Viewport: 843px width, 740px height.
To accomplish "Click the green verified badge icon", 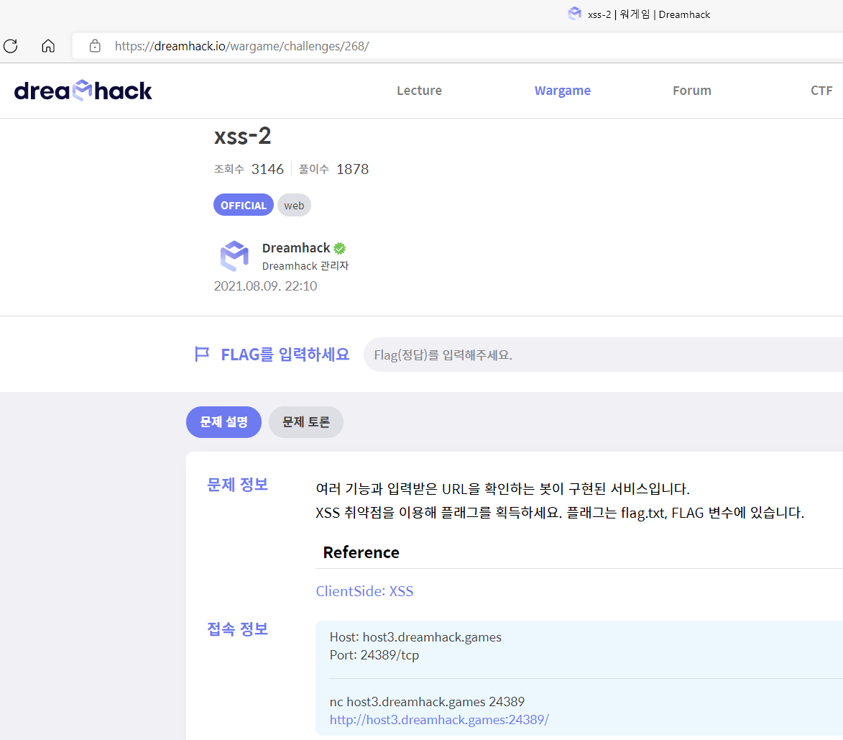I will (x=340, y=248).
